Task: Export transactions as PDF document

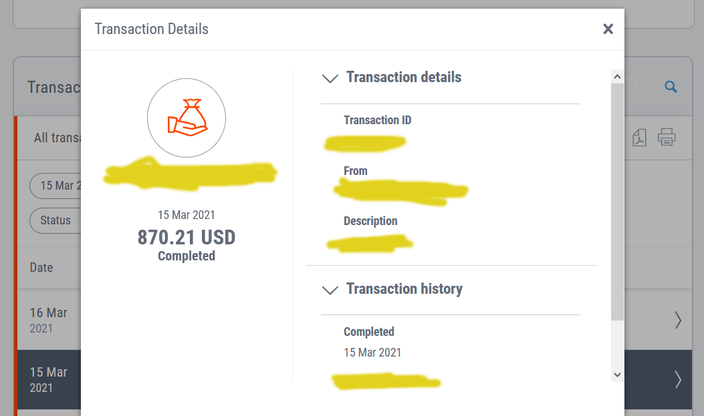Action: pos(639,138)
